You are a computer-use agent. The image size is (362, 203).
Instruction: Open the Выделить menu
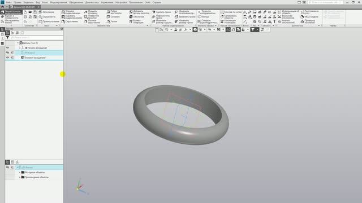pyautogui.click(x=28, y=2)
